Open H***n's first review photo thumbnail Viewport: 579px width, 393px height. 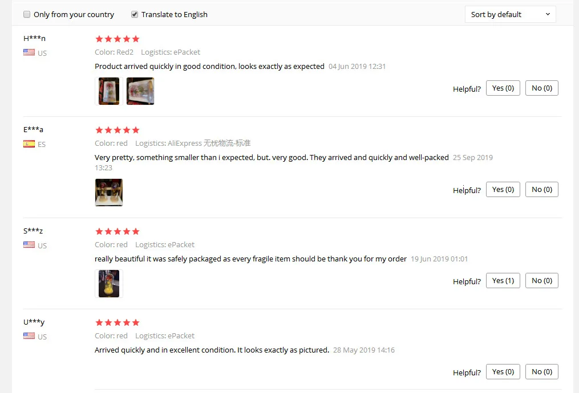click(x=109, y=91)
